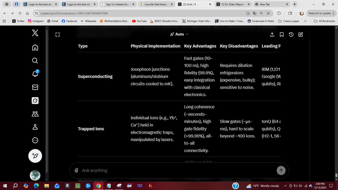338x190 pixels.
Task: Start a new Grok chat
Action: click(x=301, y=34)
